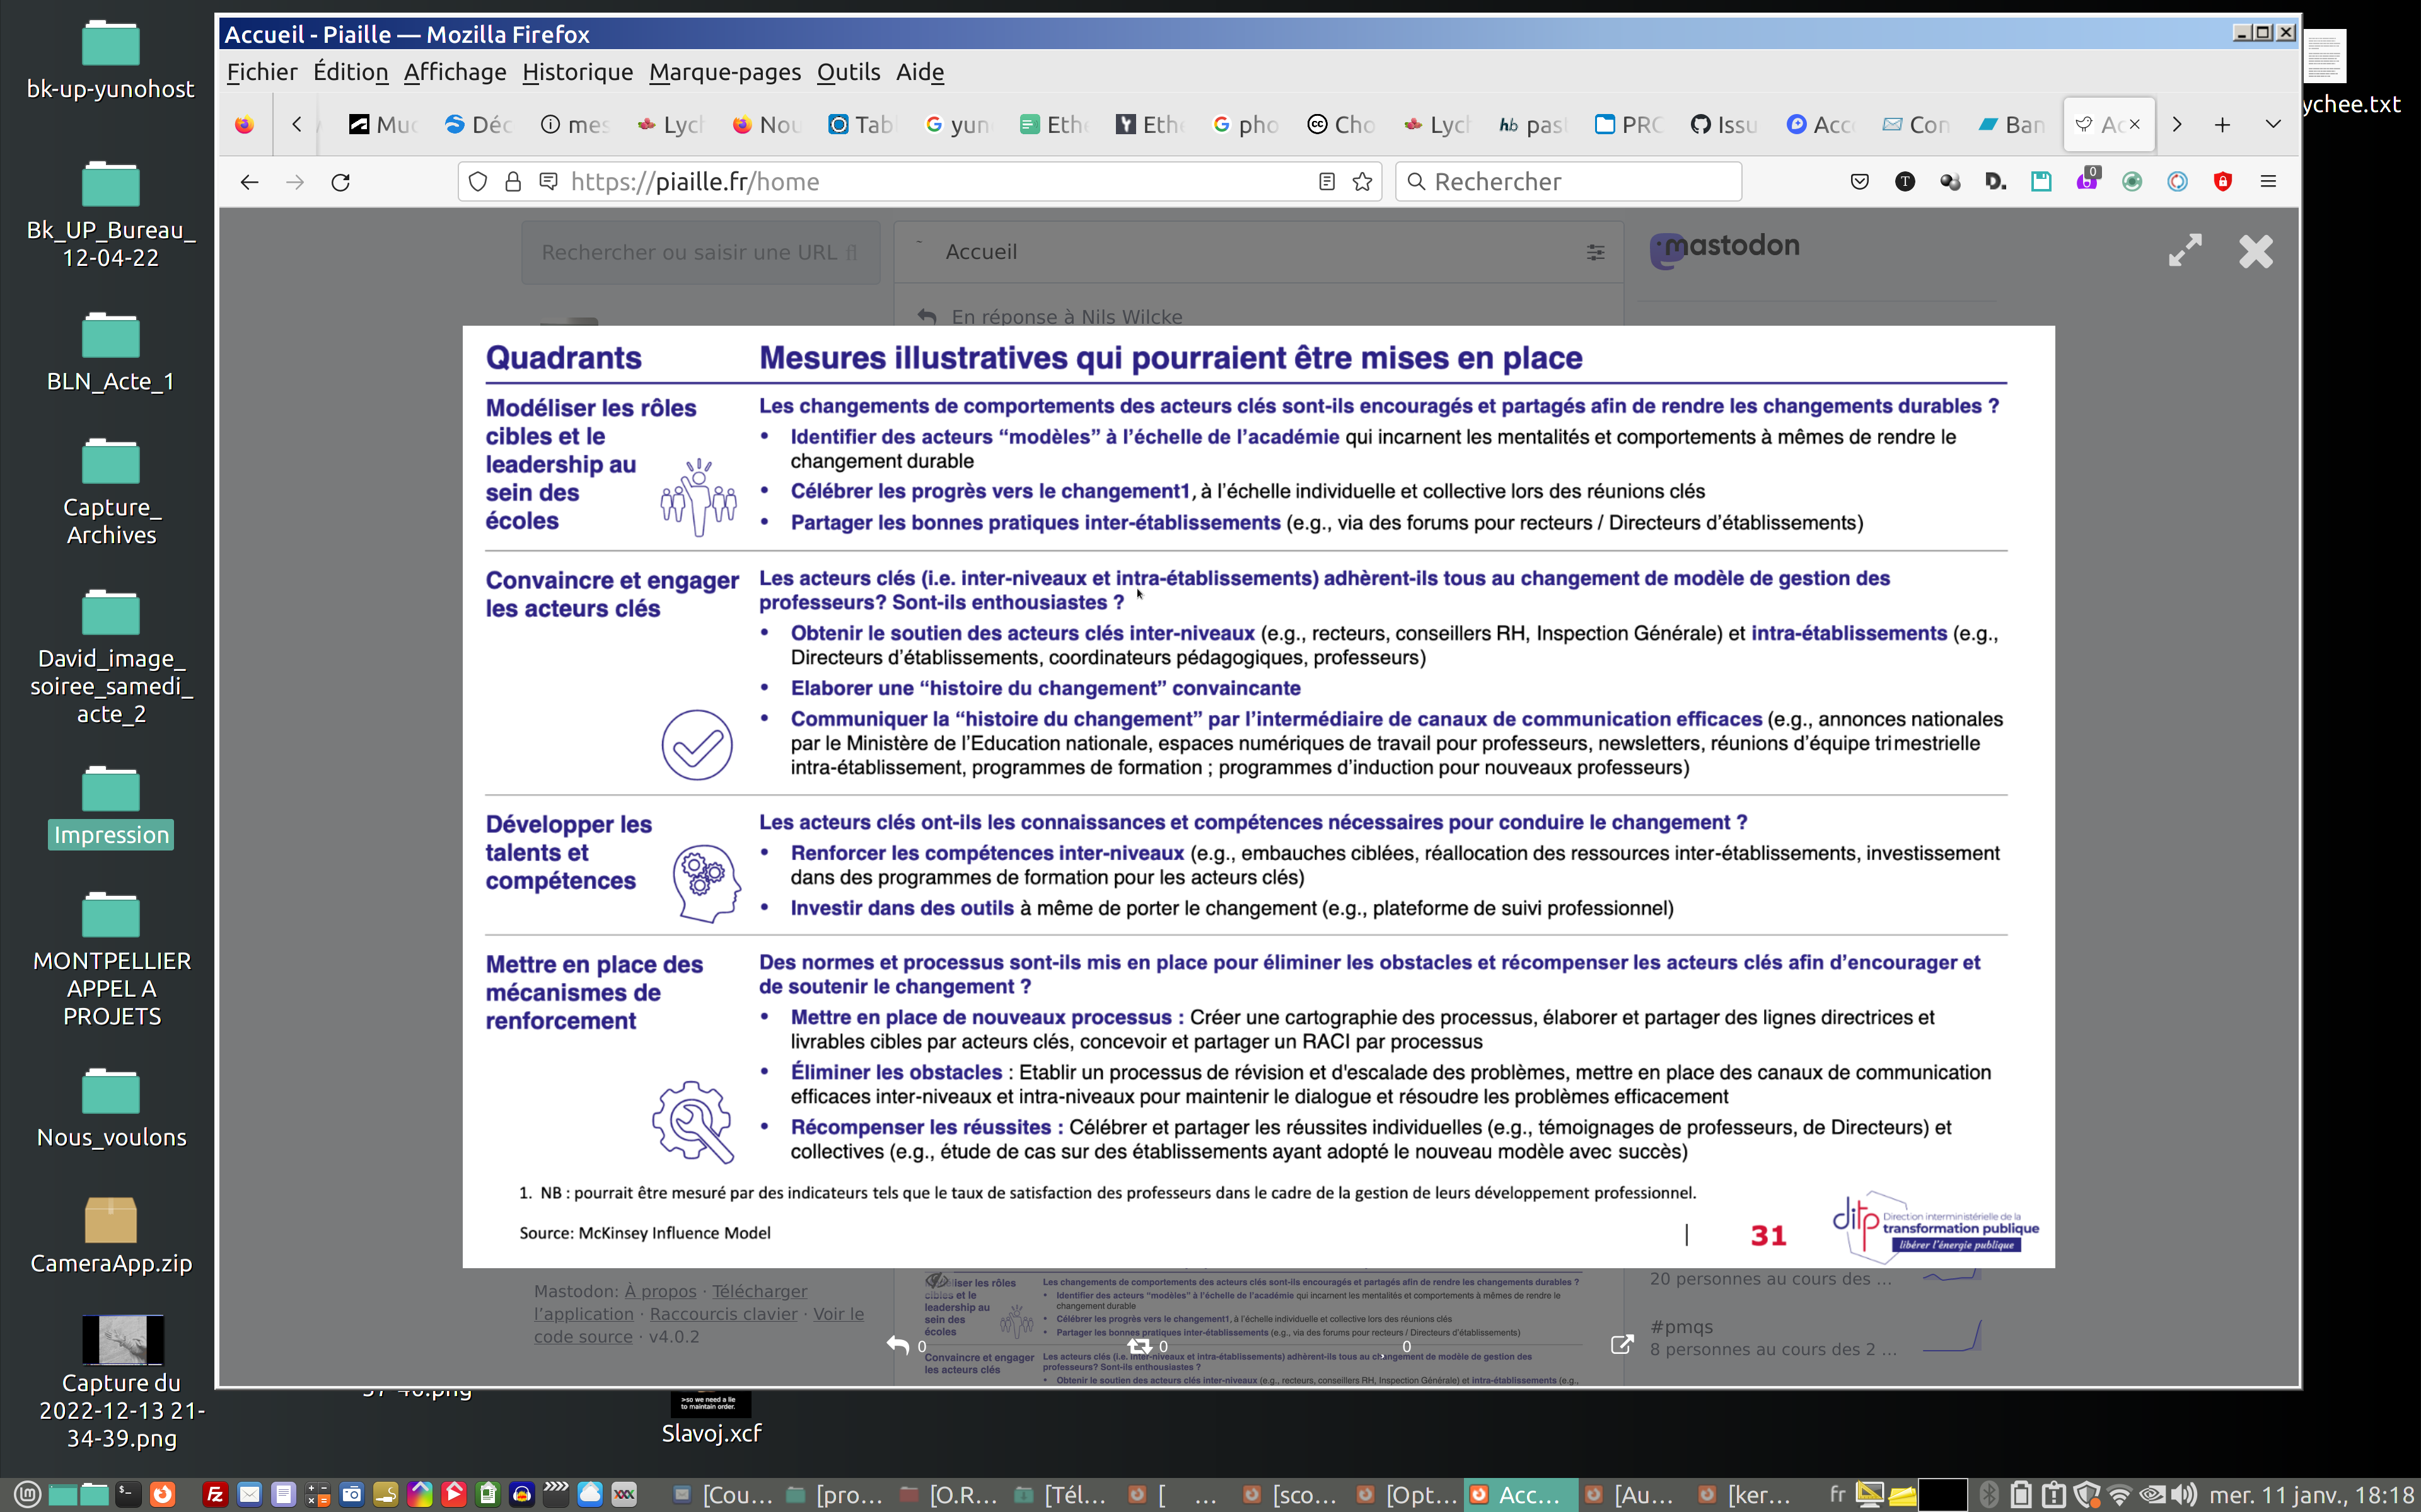
Task: List all tabs dropdown arrow
Action: point(2272,124)
